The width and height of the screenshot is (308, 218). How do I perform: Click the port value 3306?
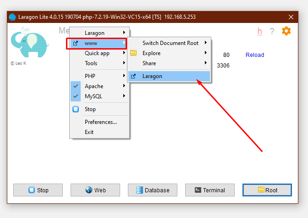coord(223,66)
